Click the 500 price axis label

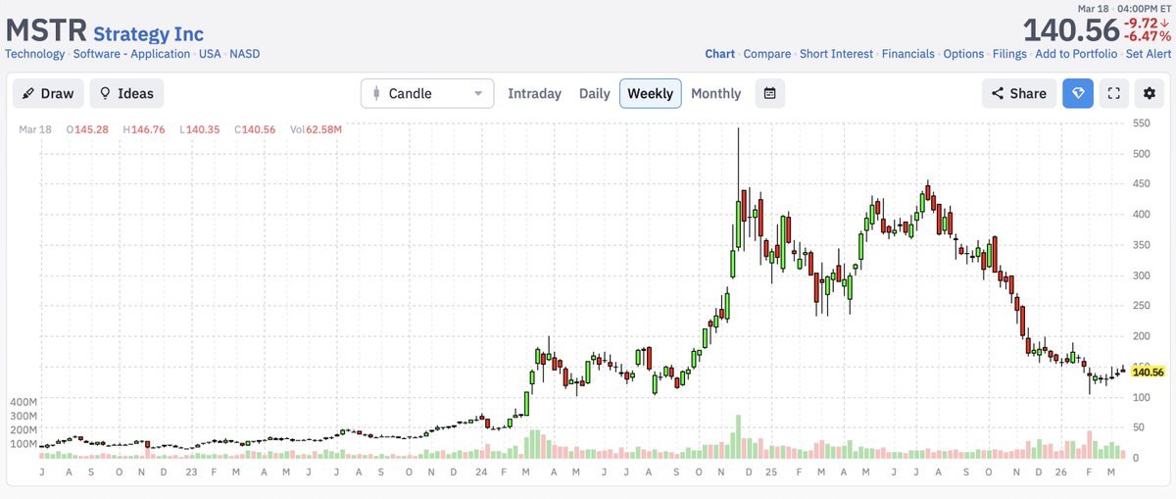(x=1140, y=153)
